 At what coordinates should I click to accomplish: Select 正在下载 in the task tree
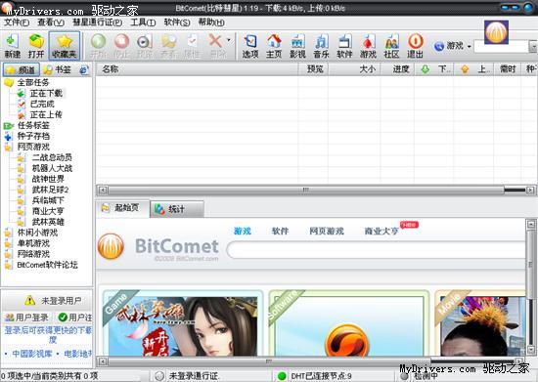(x=46, y=93)
